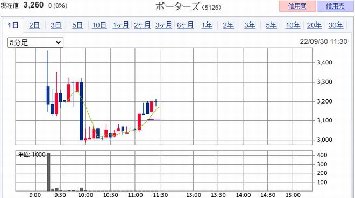Show the 6ヶ月 chart range

pyautogui.click(x=185, y=25)
